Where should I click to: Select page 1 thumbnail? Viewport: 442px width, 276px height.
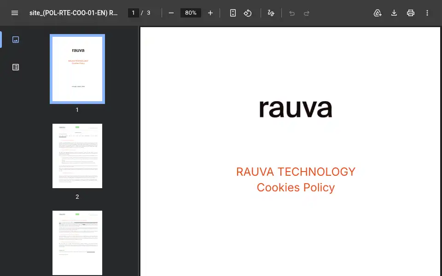pyautogui.click(x=77, y=69)
